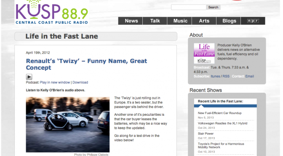The width and height of the screenshot is (283, 156).
Task: Open the Talk menu tab
Action: point(155,21)
